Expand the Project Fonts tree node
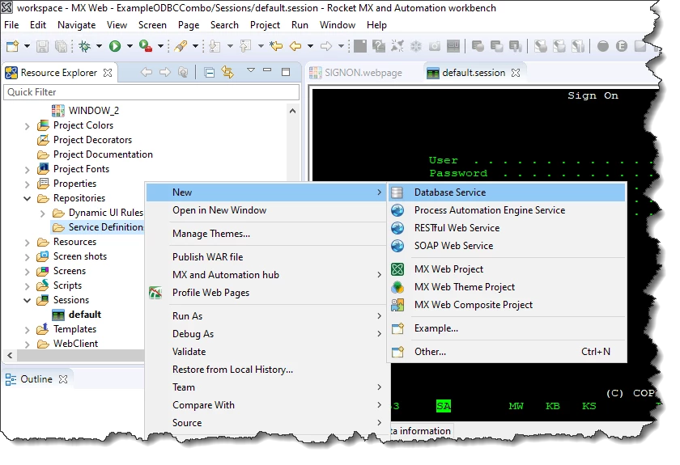 [28, 170]
